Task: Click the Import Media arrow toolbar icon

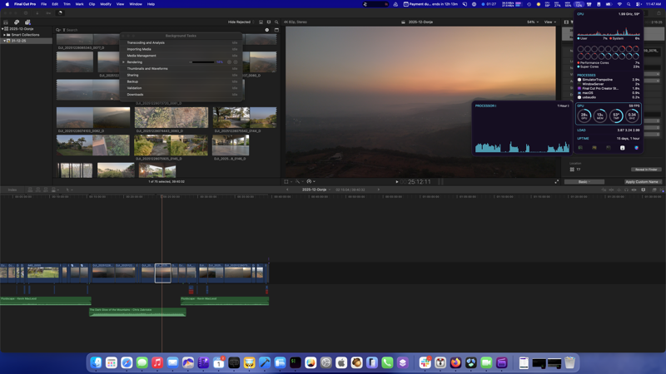Action: pyautogui.click(x=37, y=13)
